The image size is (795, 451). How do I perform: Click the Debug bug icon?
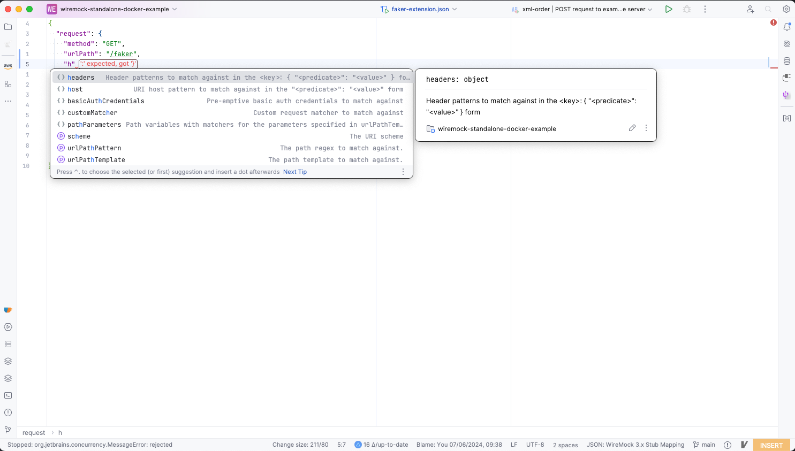(x=687, y=9)
